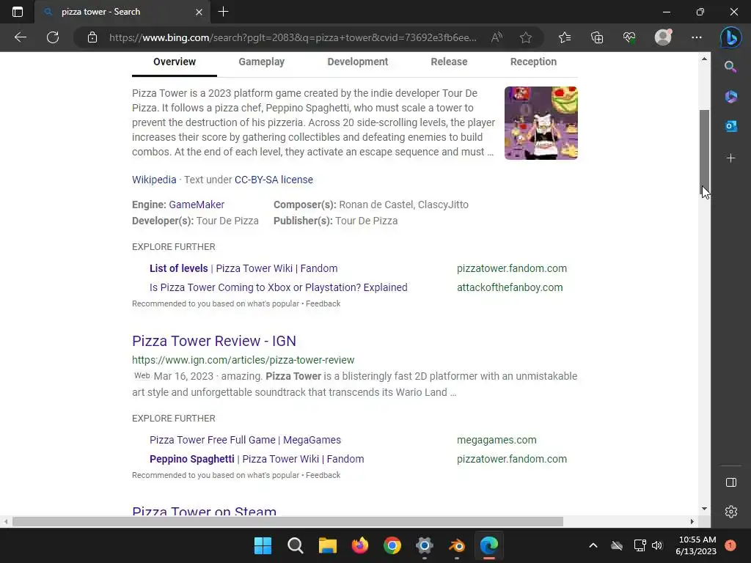
Task: Open the ign.com article URL
Action: click(x=243, y=360)
